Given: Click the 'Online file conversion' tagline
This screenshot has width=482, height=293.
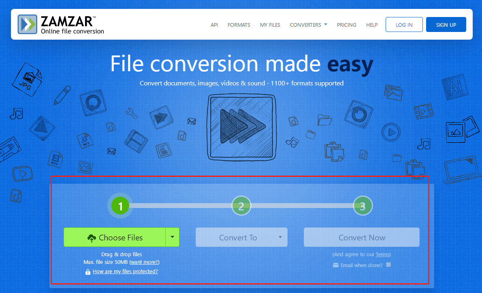Looking at the screenshot, I should (73, 31).
